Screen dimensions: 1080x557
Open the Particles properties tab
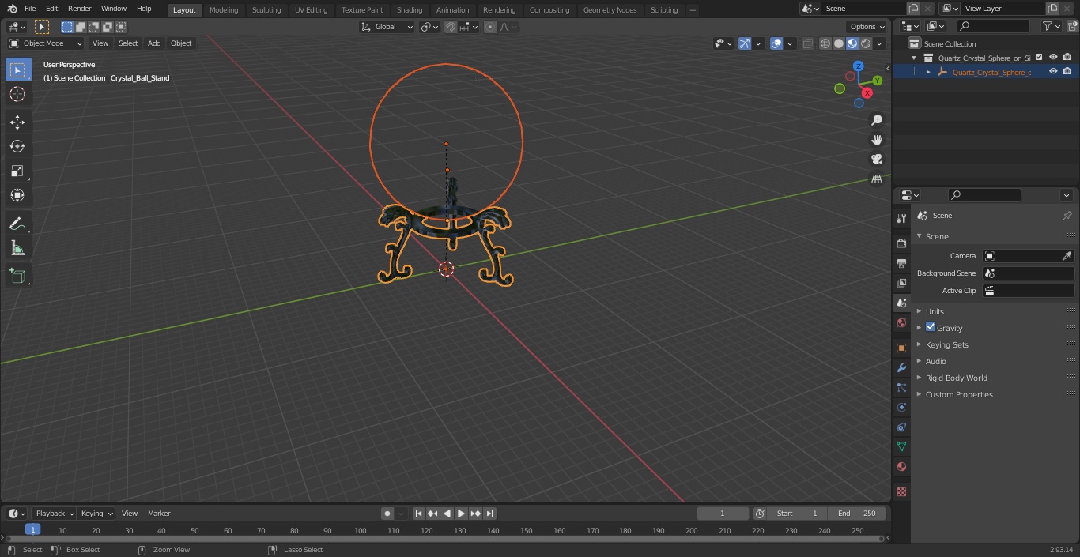point(901,387)
